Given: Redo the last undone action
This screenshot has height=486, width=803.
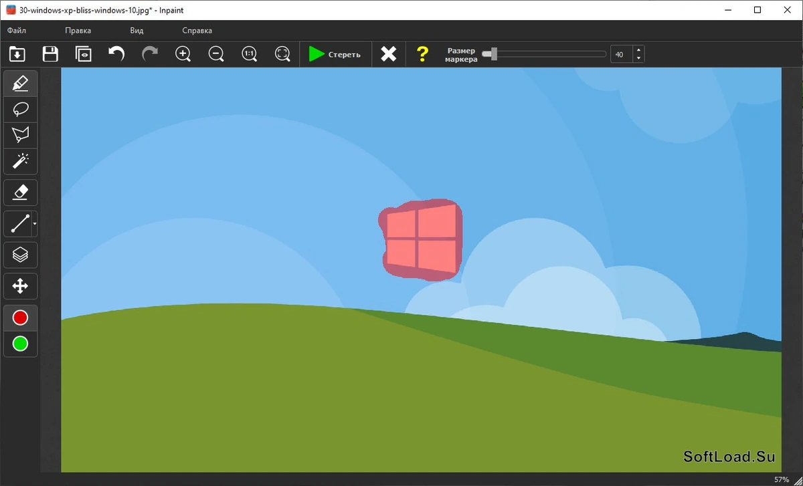Looking at the screenshot, I should 150,54.
